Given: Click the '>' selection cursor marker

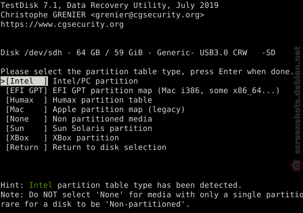Looking at the screenshot, I should point(3,81).
